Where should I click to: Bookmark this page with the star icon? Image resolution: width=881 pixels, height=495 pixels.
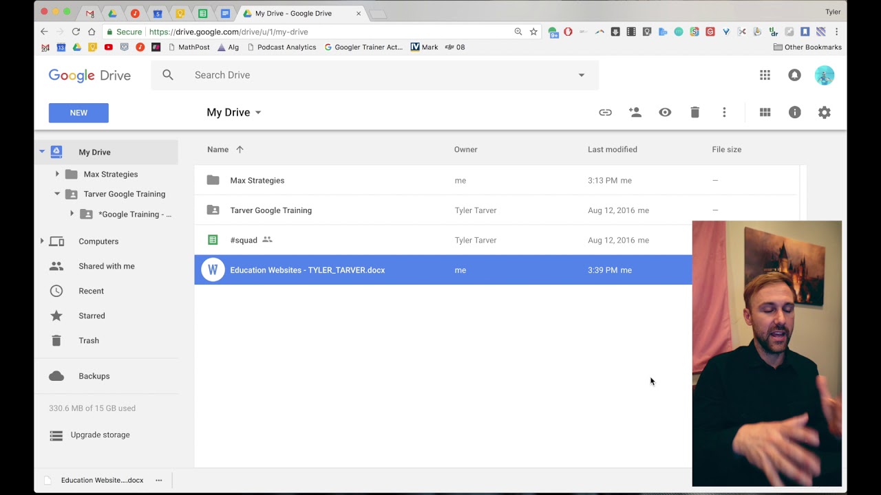pyautogui.click(x=533, y=32)
